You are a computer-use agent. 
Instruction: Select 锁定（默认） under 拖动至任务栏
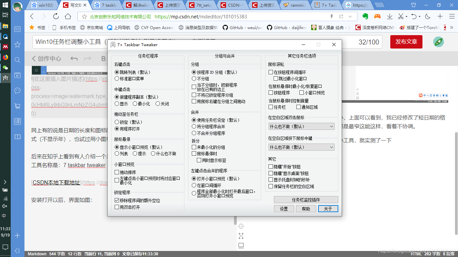(x=129, y=122)
